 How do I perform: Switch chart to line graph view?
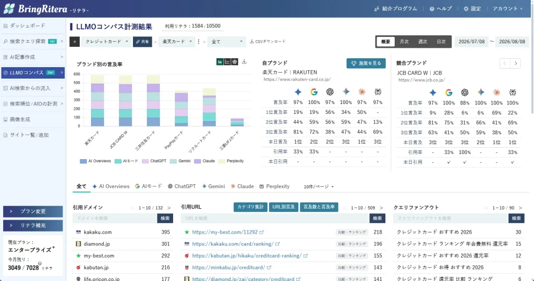pyautogui.click(x=227, y=62)
